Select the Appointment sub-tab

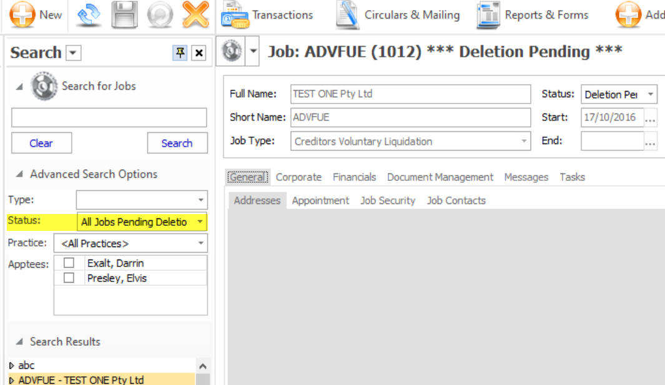coord(320,200)
